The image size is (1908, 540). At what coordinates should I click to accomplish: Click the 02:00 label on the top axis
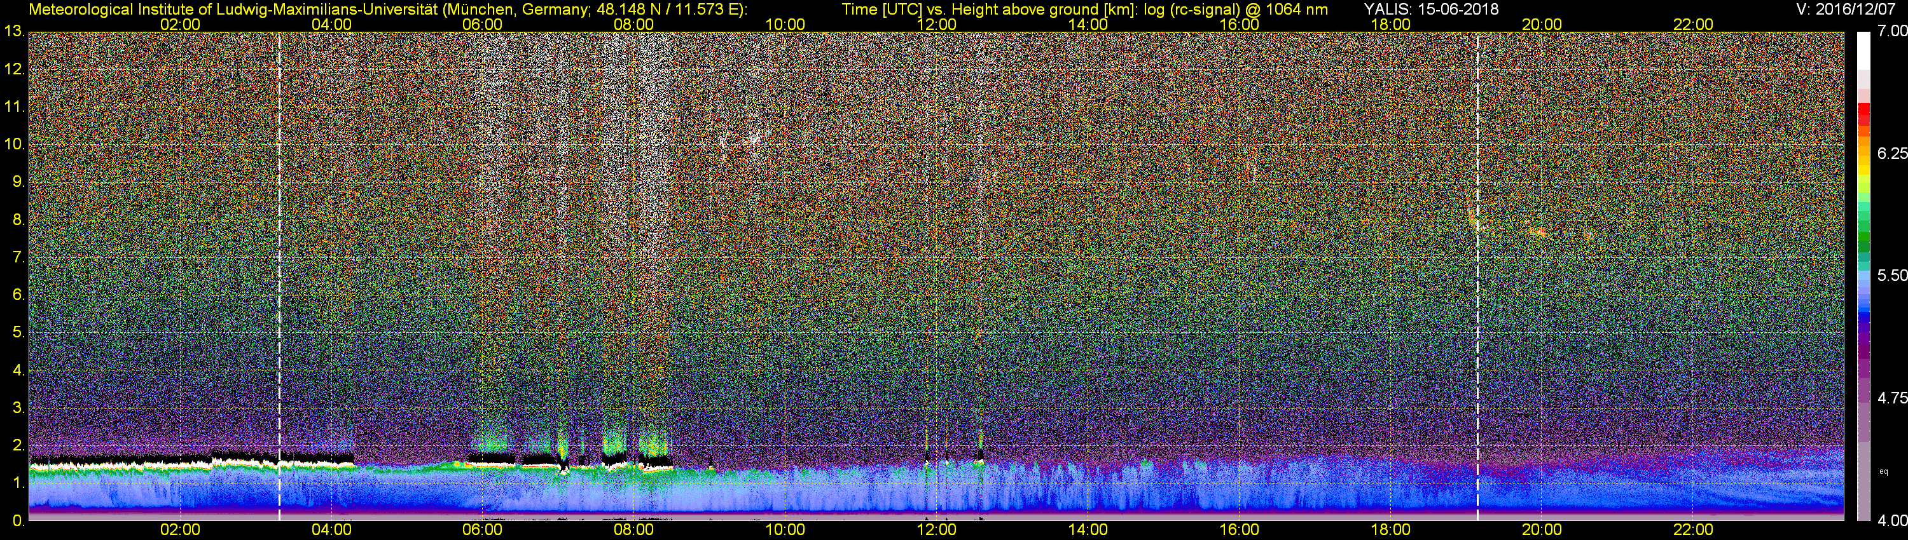click(180, 24)
